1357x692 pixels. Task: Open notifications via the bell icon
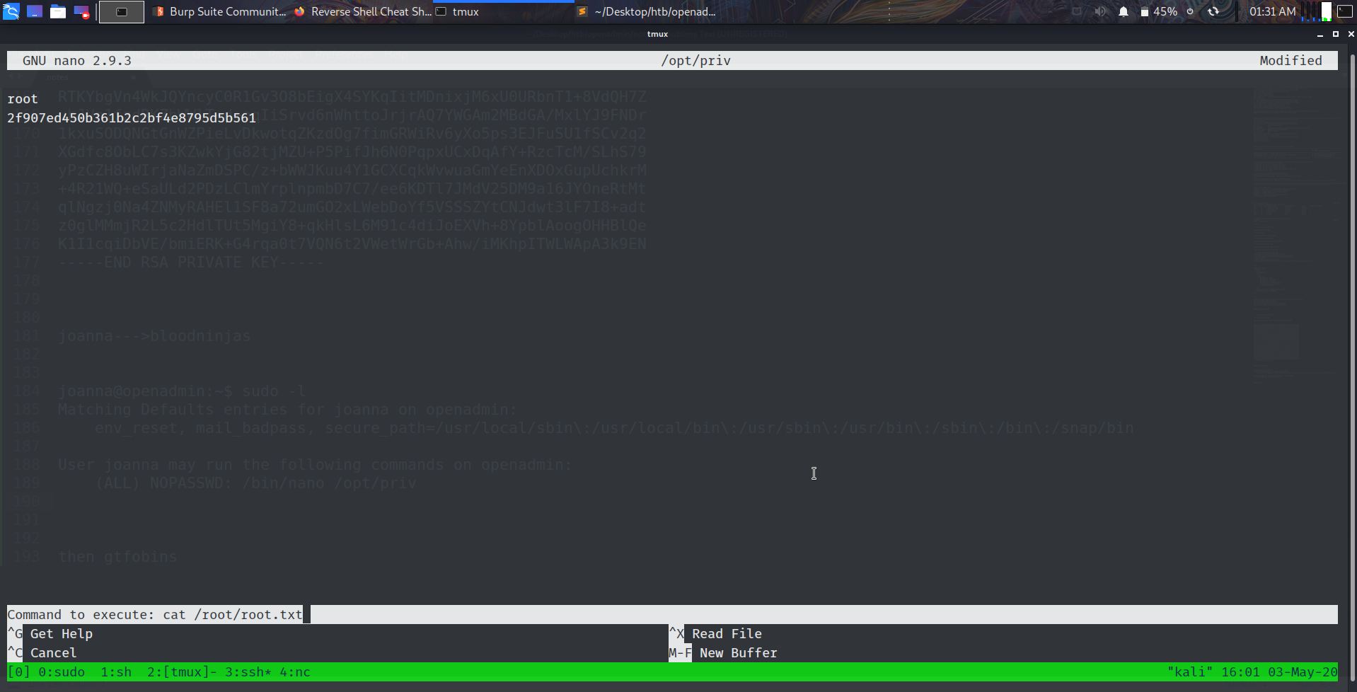pos(1123,11)
